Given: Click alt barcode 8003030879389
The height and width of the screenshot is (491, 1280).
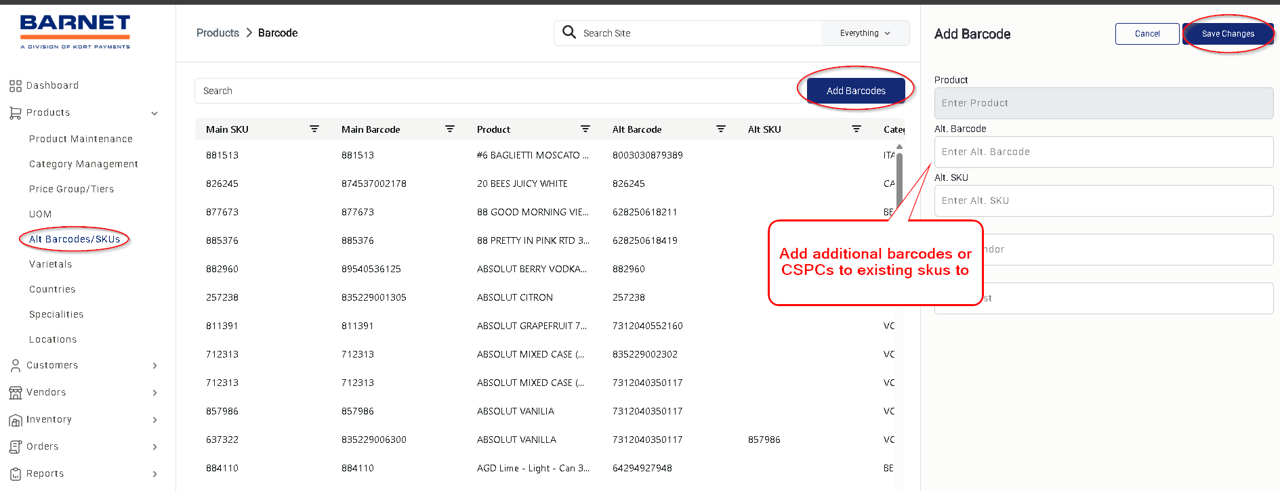Looking at the screenshot, I should pos(648,155).
